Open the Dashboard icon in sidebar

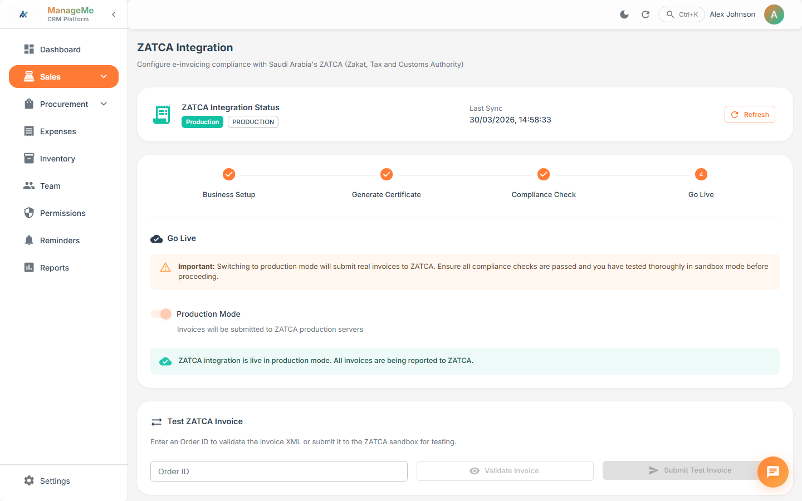[29, 49]
